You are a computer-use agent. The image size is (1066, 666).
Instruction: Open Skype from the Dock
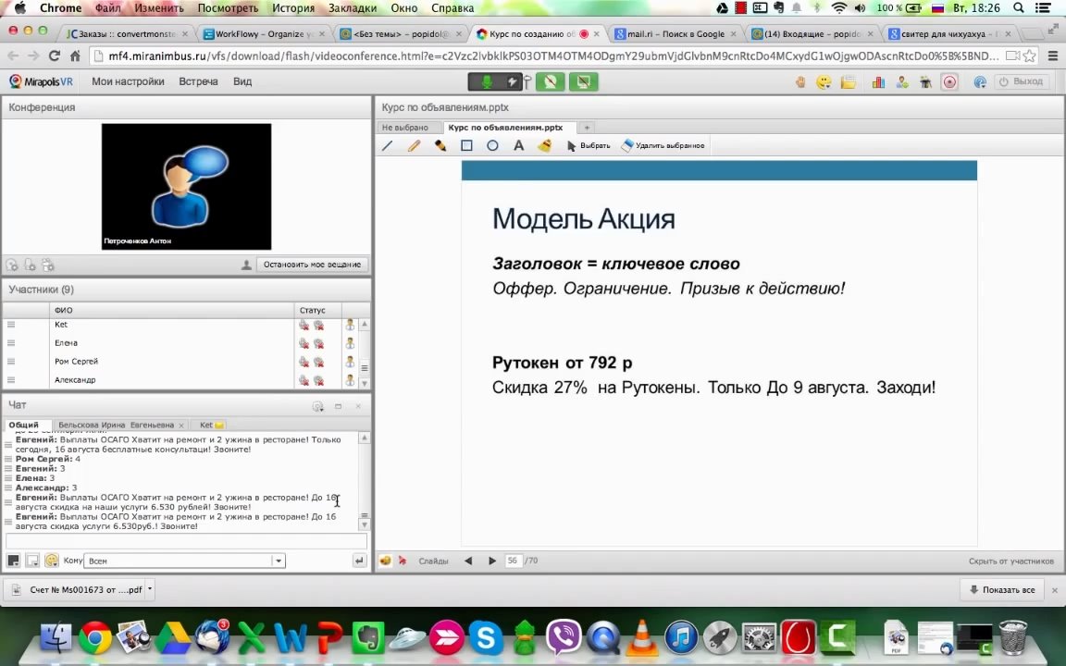[x=486, y=637]
